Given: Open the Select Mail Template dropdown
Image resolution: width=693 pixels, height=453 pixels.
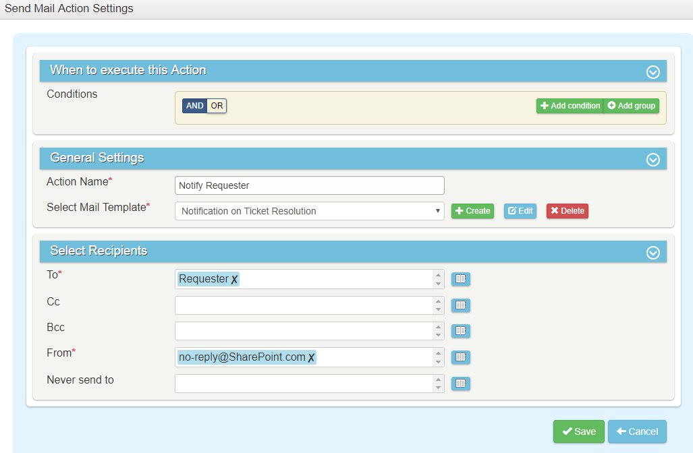Looking at the screenshot, I should click(309, 211).
